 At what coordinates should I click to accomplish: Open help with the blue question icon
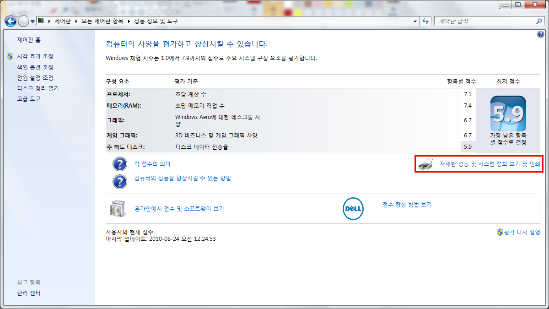[x=540, y=34]
